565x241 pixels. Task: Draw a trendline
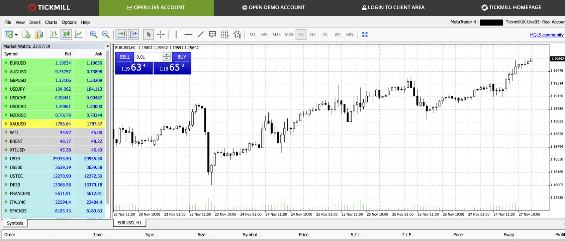coord(201,34)
